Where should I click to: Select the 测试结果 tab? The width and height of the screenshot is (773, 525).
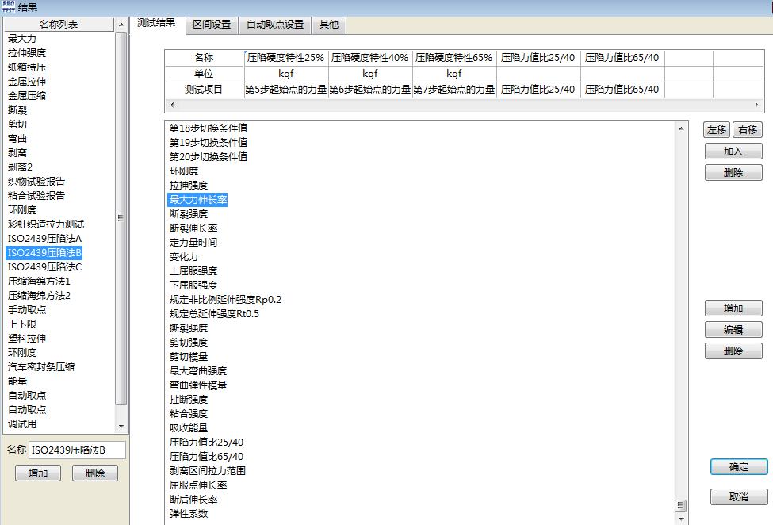click(x=155, y=25)
